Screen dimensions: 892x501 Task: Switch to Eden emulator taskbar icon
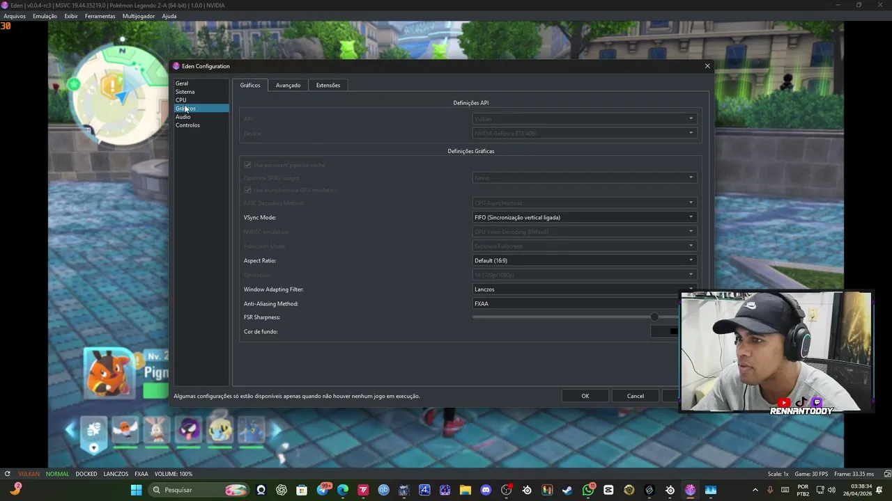(x=690, y=490)
